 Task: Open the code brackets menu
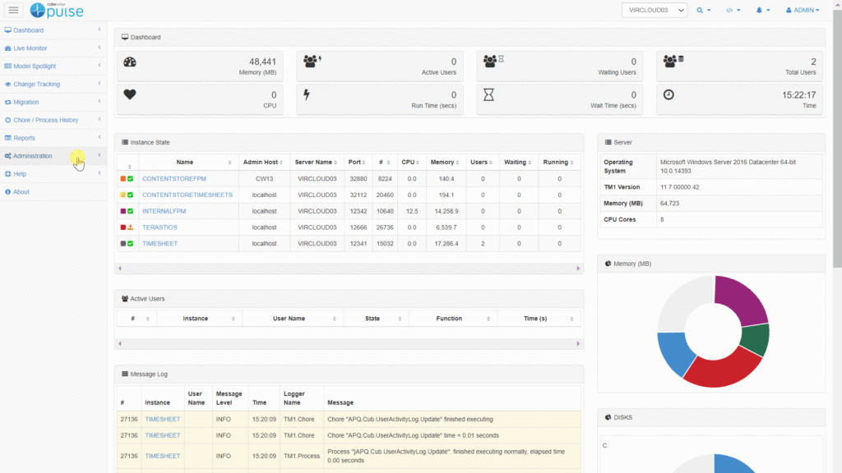[x=733, y=10]
